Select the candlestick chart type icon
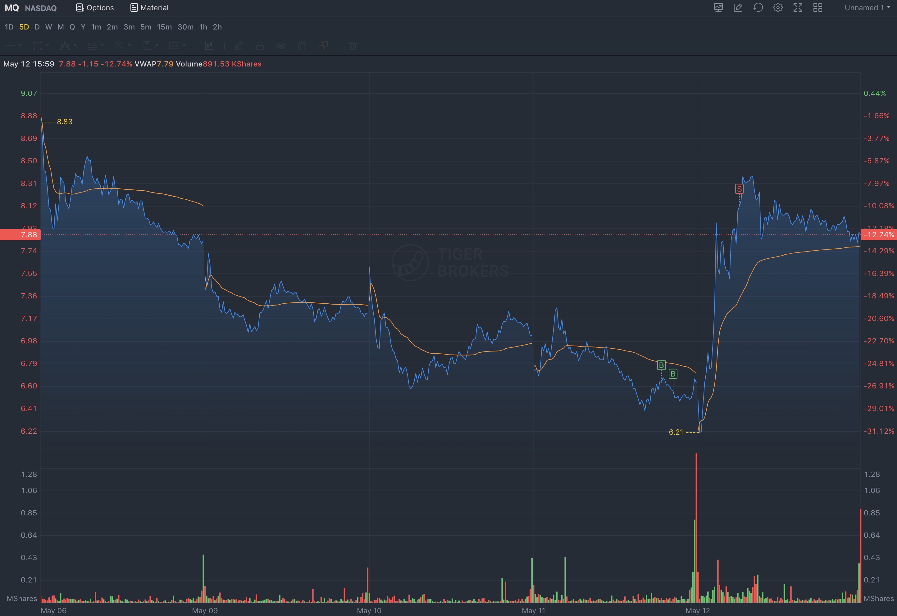 click(x=209, y=46)
